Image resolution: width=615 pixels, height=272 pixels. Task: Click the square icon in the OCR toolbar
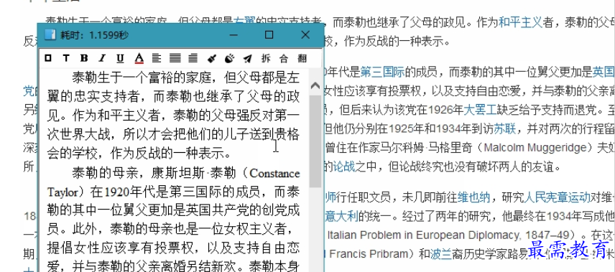[48, 58]
